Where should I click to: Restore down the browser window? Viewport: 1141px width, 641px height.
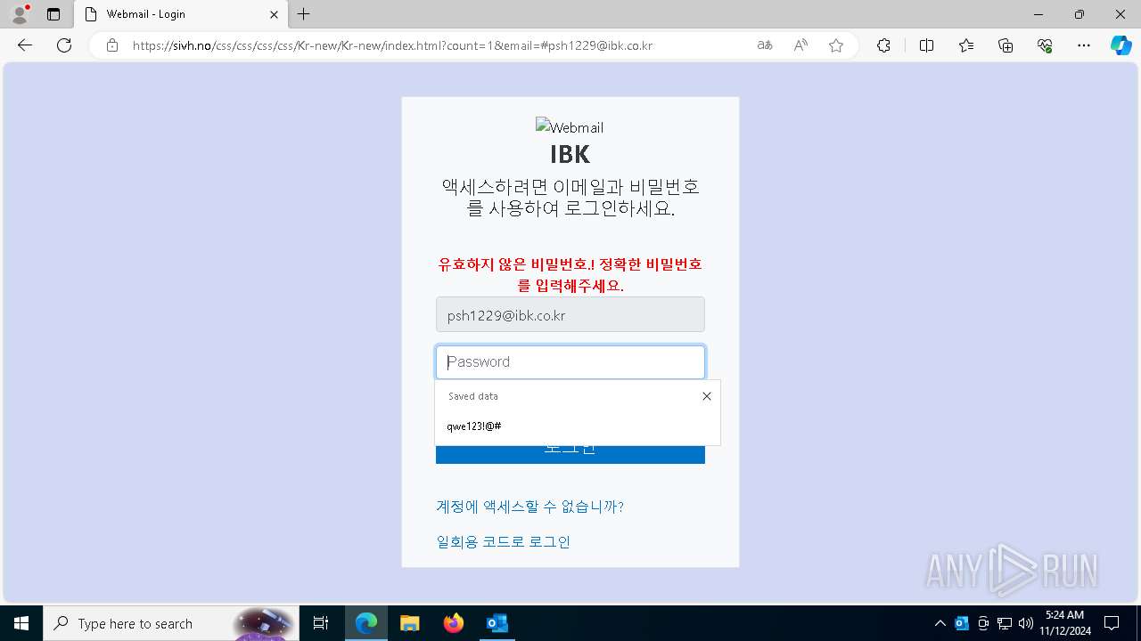1079,14
